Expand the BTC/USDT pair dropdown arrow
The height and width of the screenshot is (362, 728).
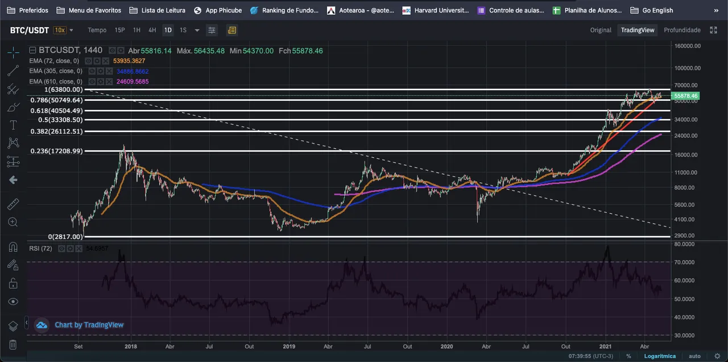tap(71, 30)
